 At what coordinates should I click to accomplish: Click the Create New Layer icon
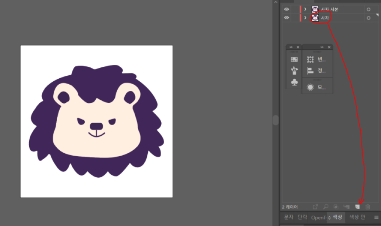pyautogui.click(x=357, y=207)
